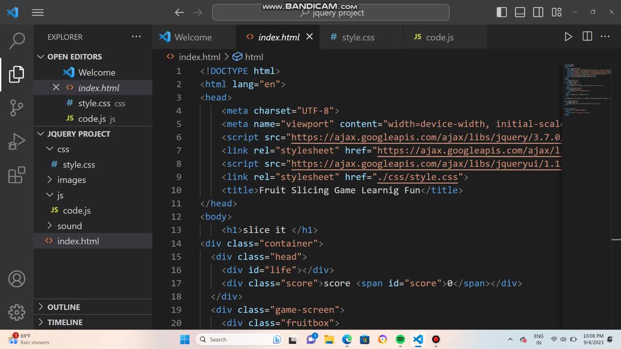Split the editor to the right

tap(587, 37)
